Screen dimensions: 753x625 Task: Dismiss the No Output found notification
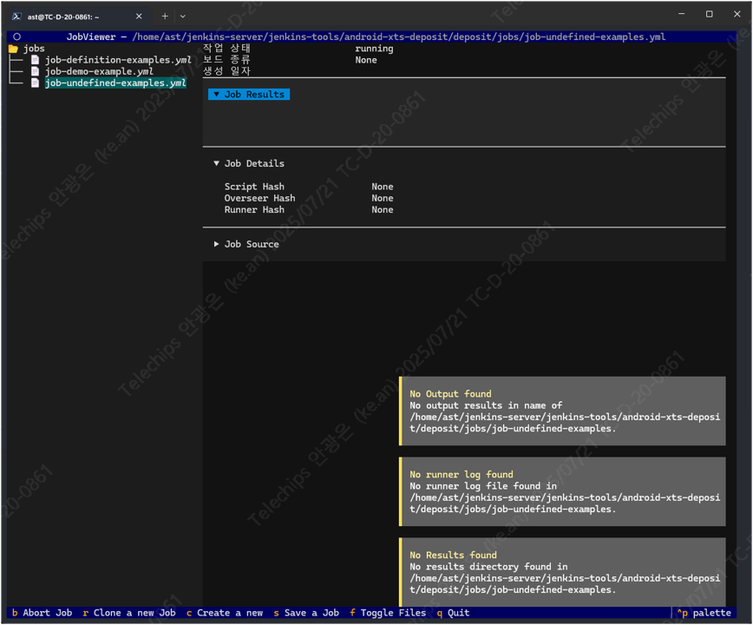[x=562, y=411]
